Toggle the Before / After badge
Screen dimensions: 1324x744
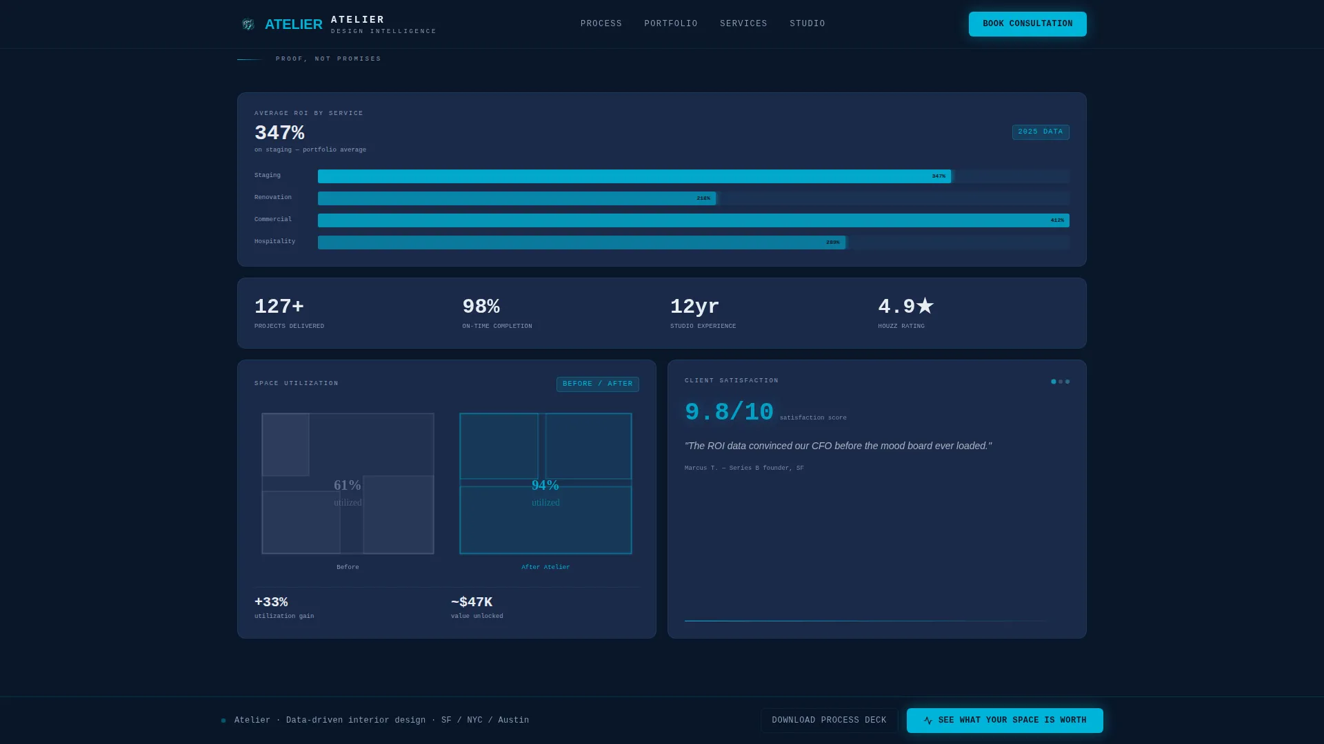598,384
